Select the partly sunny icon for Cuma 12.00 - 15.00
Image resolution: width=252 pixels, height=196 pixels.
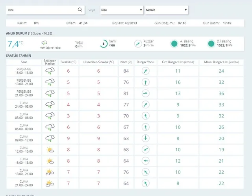coord(50,150)
